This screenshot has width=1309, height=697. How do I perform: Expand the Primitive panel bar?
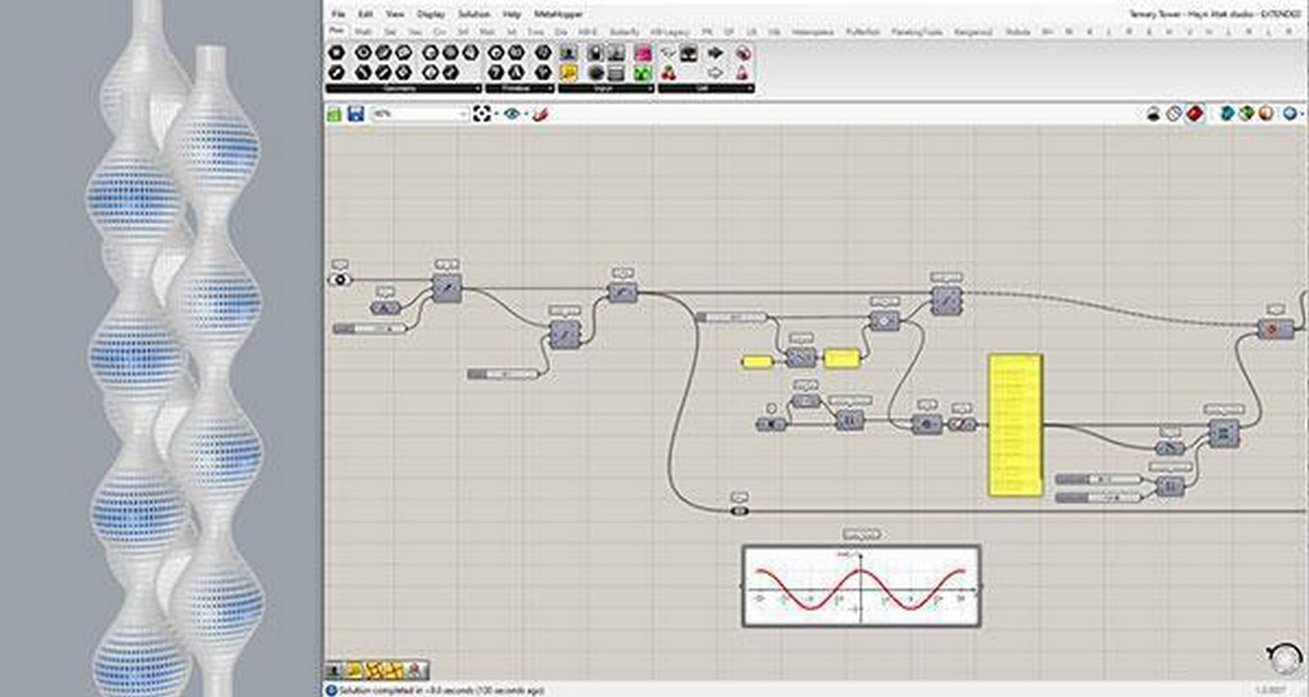point(519,87)
